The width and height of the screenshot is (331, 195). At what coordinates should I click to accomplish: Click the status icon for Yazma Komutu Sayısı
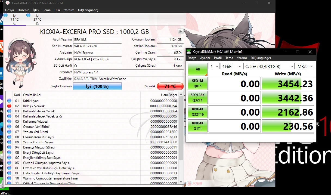click(9, 142)
